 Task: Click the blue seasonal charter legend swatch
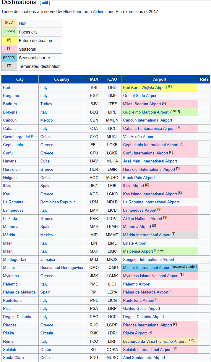click(9, 58)
